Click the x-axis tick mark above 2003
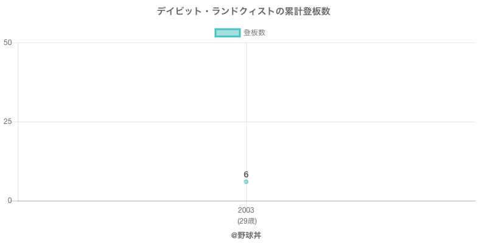The height and width of the screenshot is (243, 487). [246, 203]
